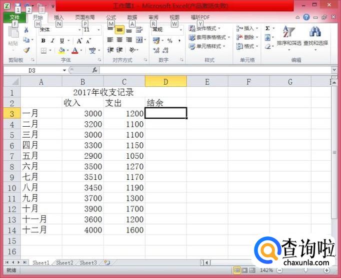Image resolution: width=341 pixels, height=278 pixels.
Task: Apply the red font color A
Action: coord(75,51)
